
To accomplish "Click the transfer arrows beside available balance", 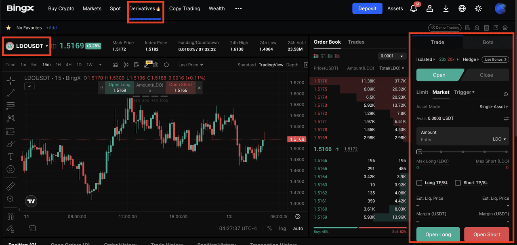I will pos(506,118).
